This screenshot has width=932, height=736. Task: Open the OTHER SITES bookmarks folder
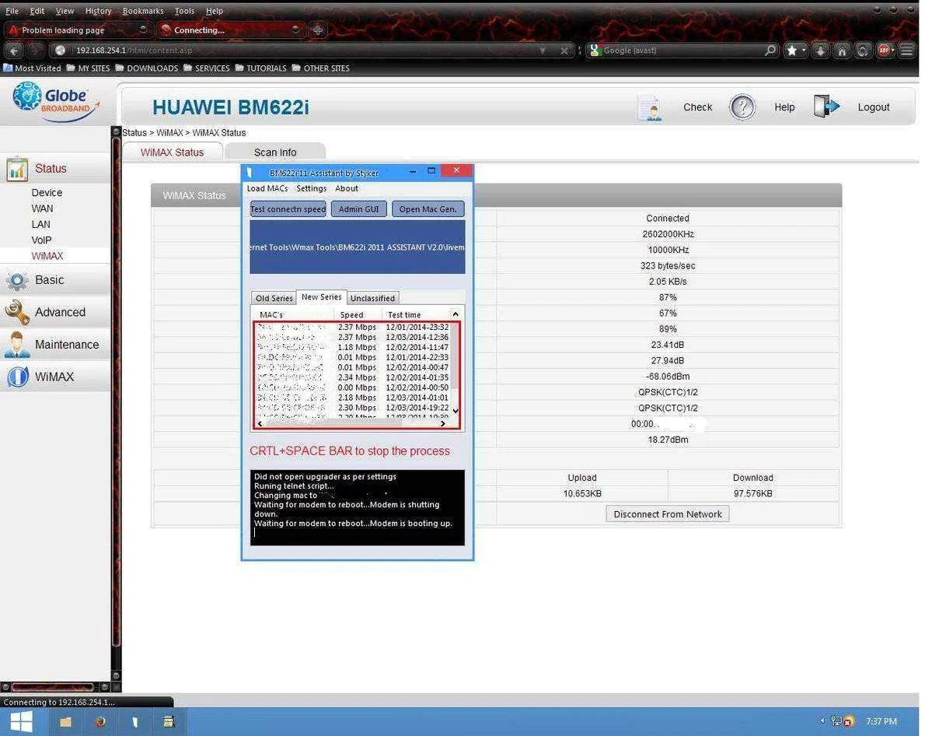[320, 68]
